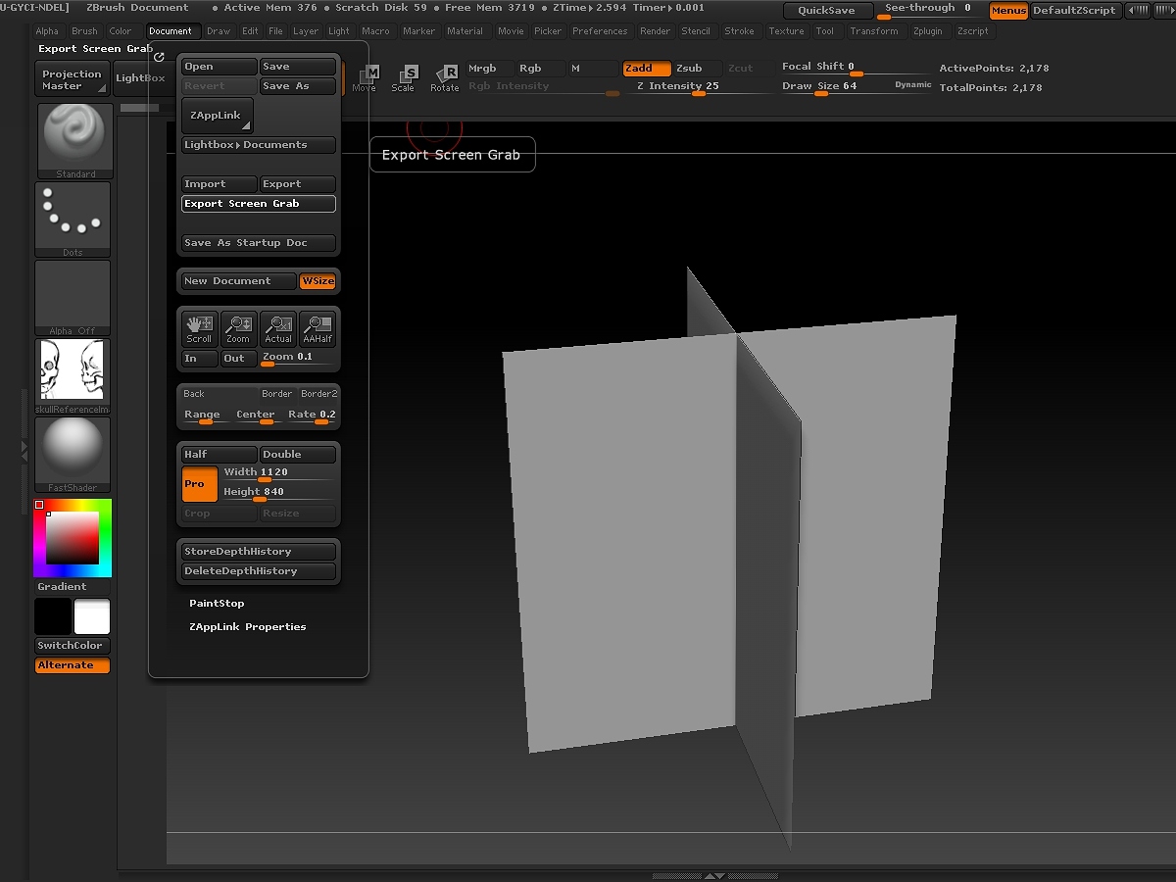Click the New Document button
The height and width of the screenshot is (882, 1176).
click(x=239, y=281)
